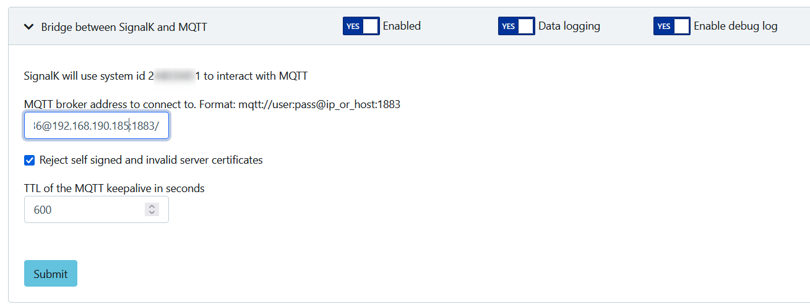Click the Reject self signed certificates label

click(x=151, y=160)
